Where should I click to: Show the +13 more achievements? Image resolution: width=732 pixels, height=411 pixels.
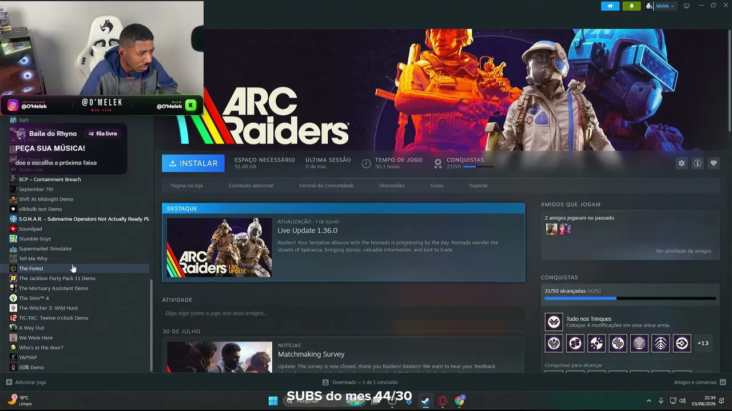click(703, 343)
